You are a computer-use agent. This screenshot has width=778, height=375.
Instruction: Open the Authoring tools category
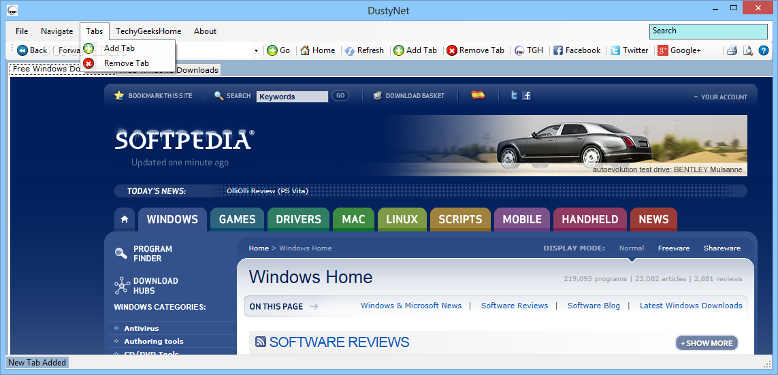154,341
